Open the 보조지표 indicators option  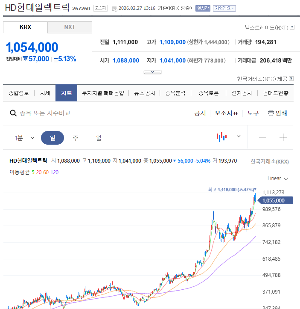coord(227,113)
